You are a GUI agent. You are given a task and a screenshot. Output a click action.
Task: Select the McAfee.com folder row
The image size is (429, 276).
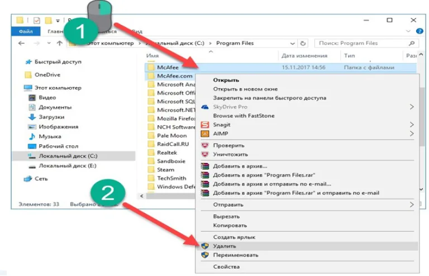[x=171, y=76]
